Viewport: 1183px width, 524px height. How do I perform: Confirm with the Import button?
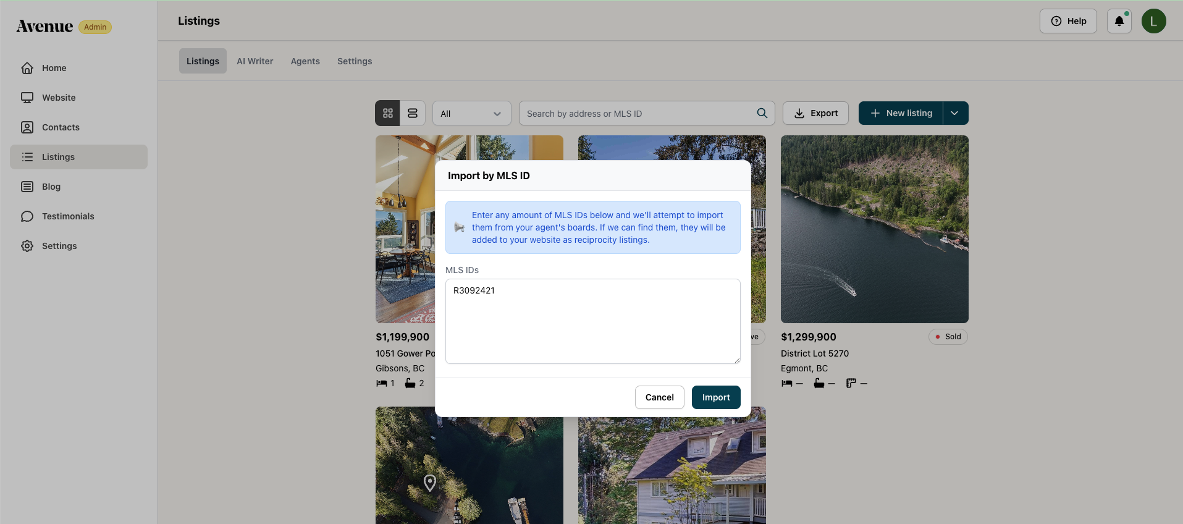[x=716, y=397]
